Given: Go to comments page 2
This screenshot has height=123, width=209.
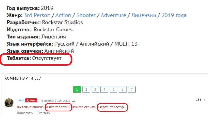Looking at the screenshot, I should [86, 89].
